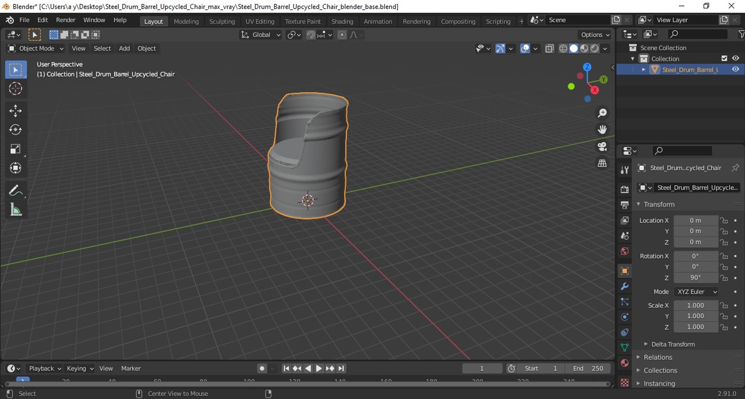Expand Steel_Drum_Barrel tree item in outliner
745x399 pixels.
tap(644, 69)
